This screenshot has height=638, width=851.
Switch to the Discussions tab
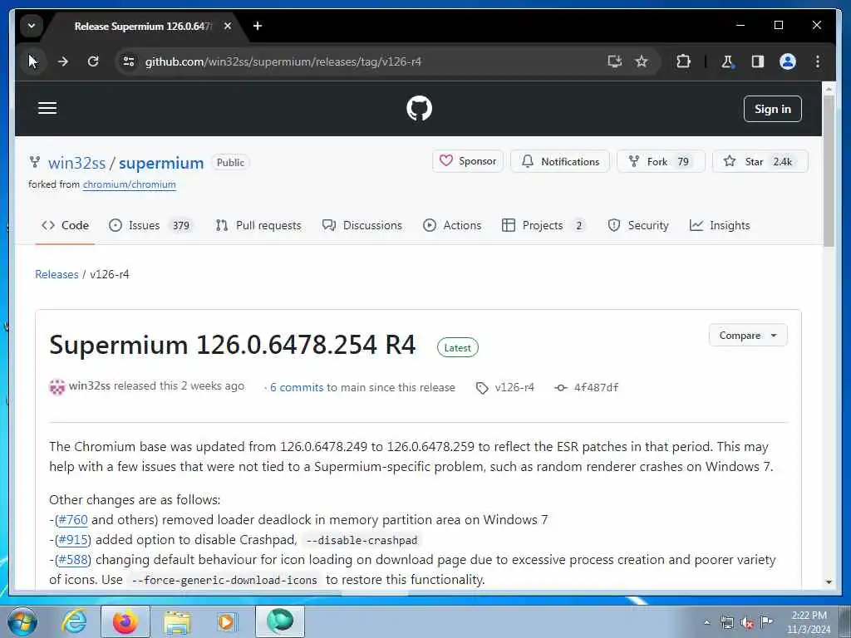362,225
